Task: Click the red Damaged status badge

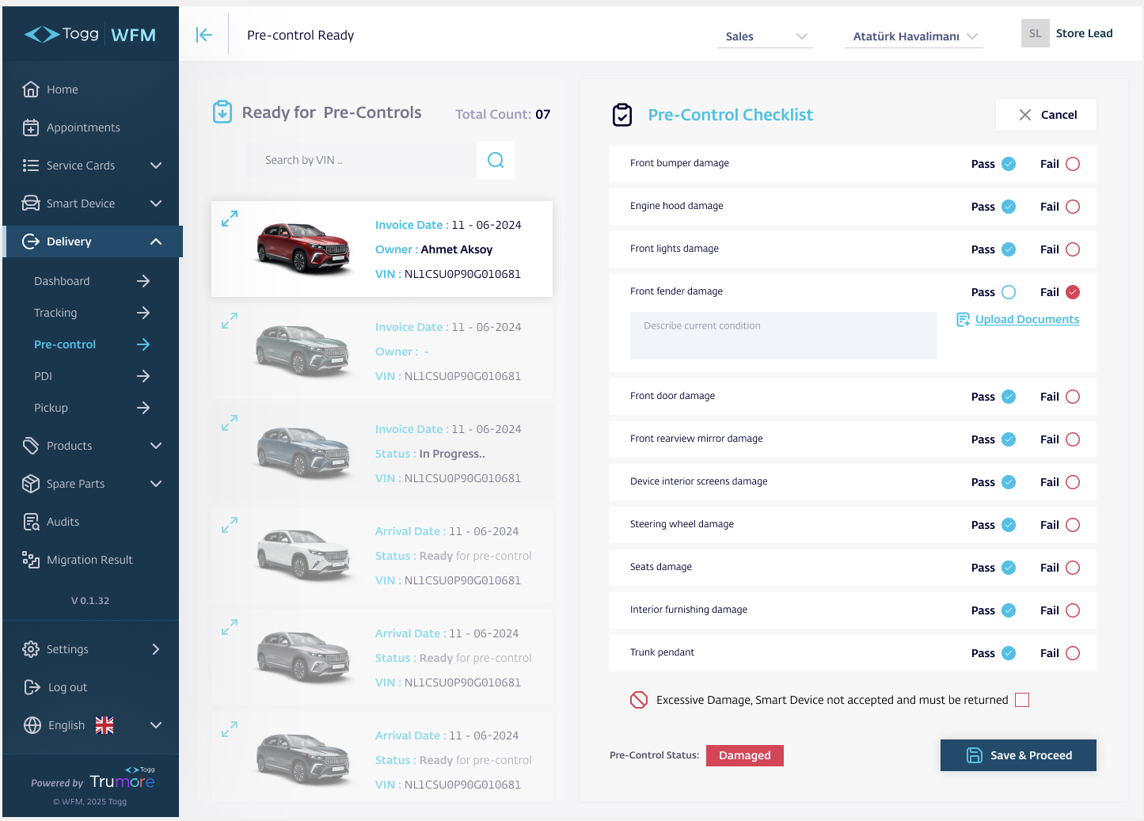Action: [x=744, y=755]
